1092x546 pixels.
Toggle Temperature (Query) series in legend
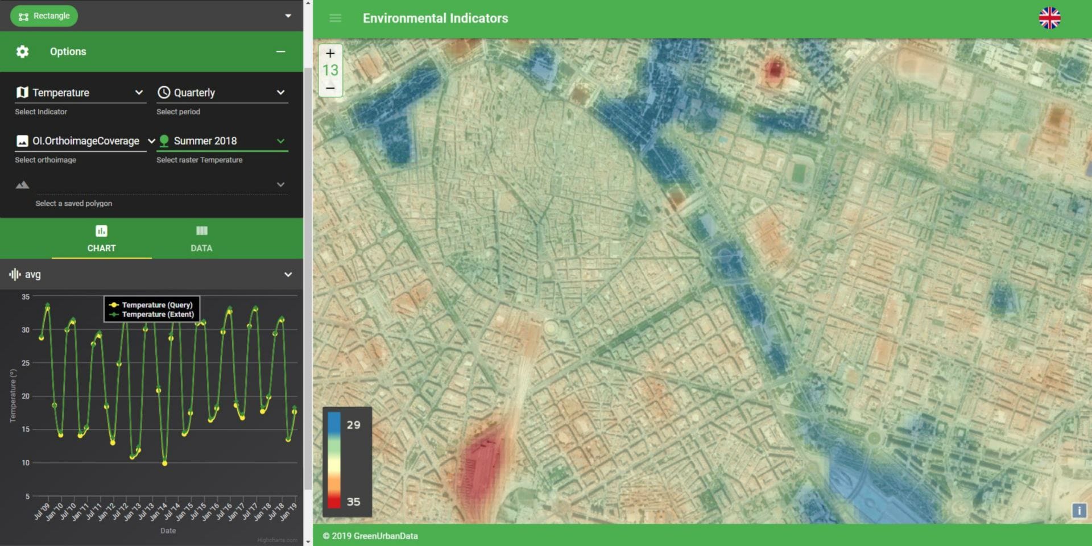[x=151, y=305]
